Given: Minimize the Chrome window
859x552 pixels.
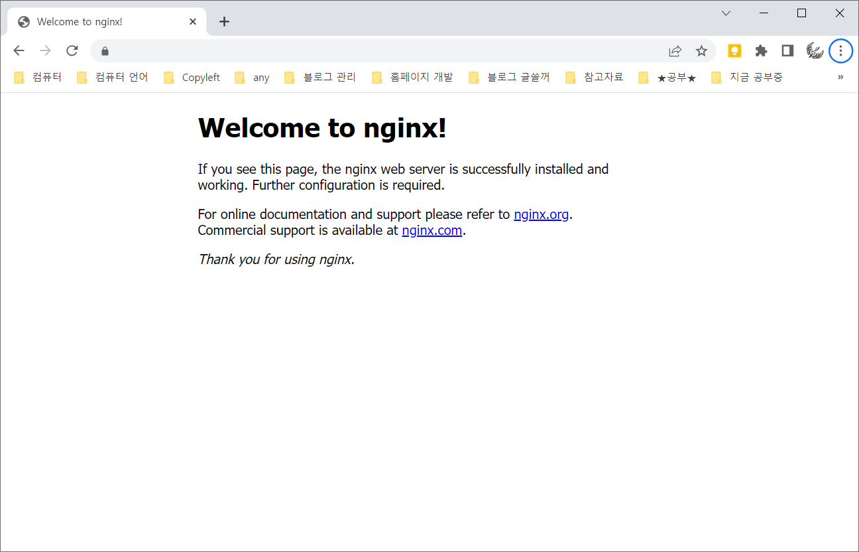Looking at the screenshot, I should click(764, 13).
